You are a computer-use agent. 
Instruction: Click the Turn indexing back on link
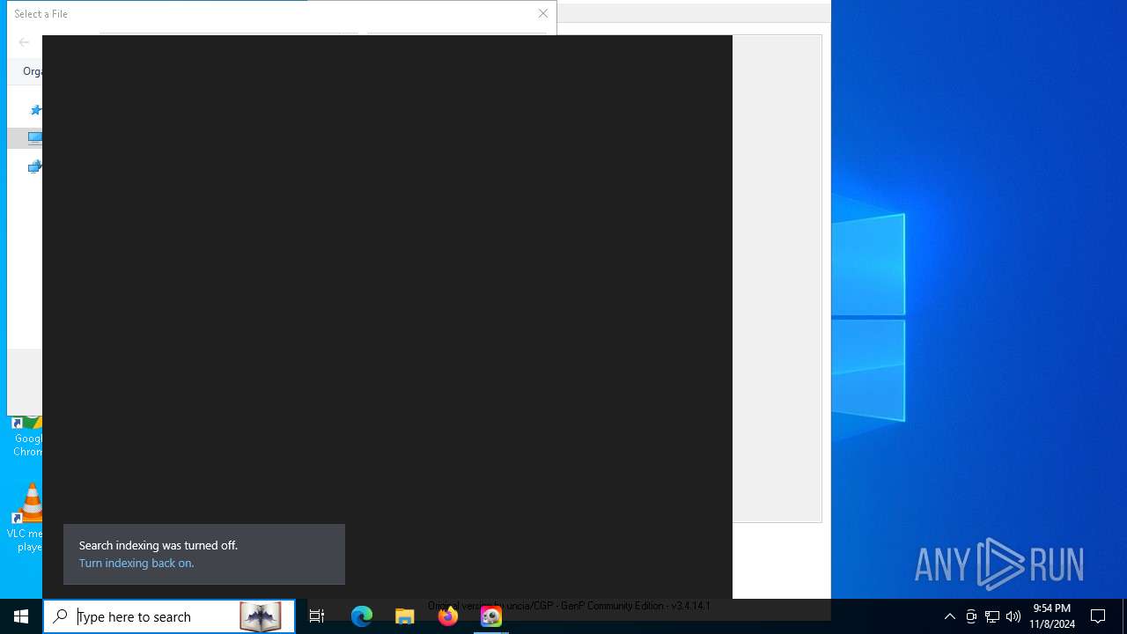pos(136,564)
